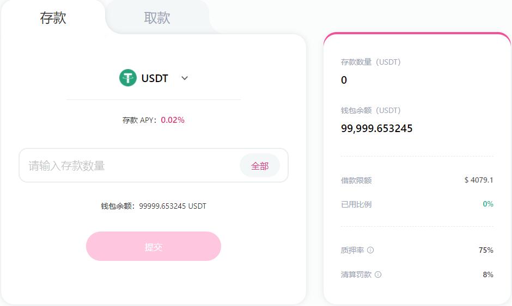Click the 已用比例 label
Image resolution: width=512 pixels, height=306 pixels.
click(x=356, y=204)
